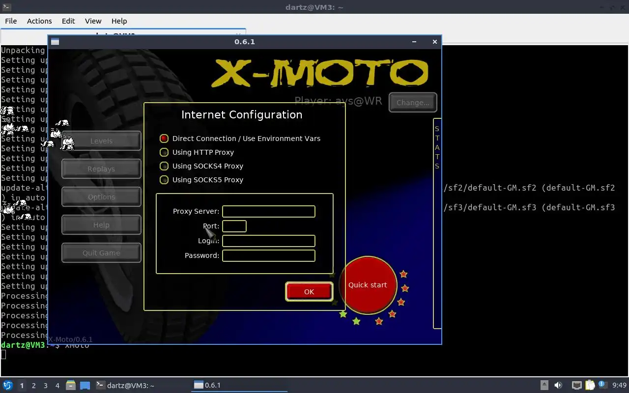Click the Player: avs@WR label
Screen dimensions: 629x393
click(x=338, y=101)
